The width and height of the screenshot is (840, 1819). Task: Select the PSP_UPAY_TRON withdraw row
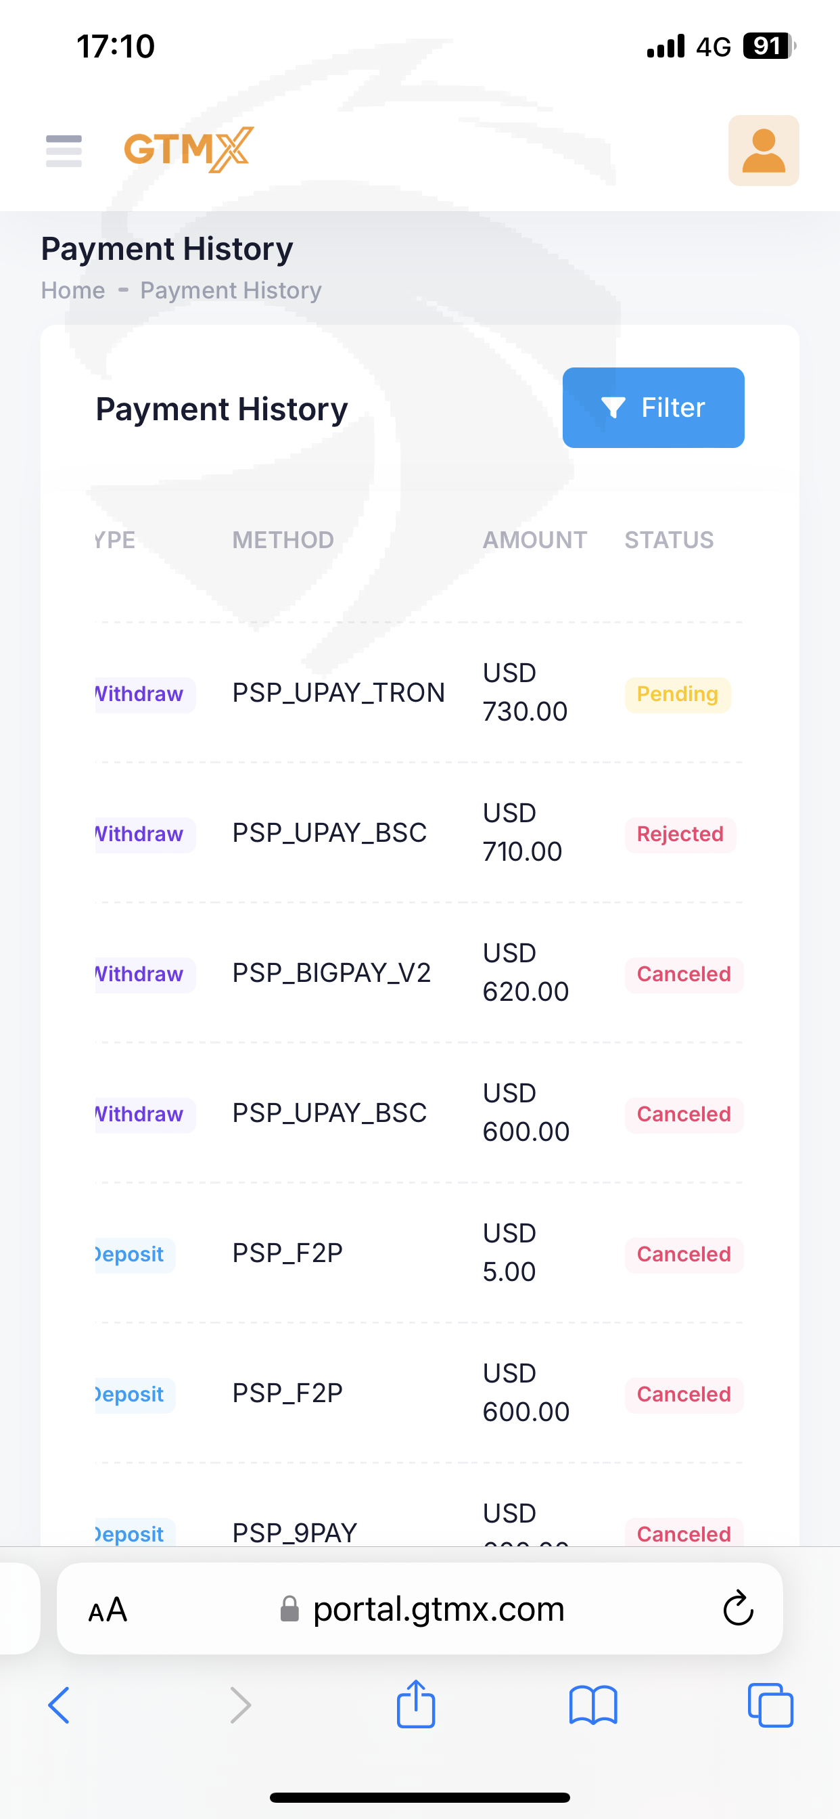click(338, 693)
